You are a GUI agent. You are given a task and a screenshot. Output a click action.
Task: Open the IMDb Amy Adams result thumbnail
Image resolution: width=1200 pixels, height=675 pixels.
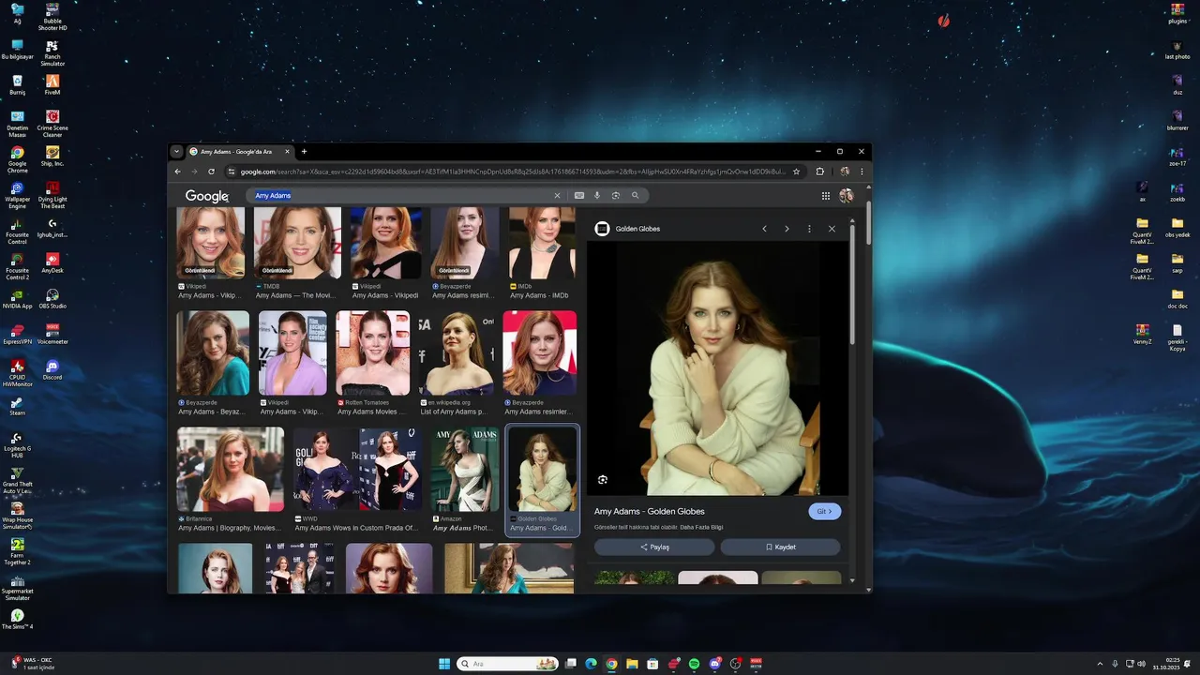(x=542, y=244)
